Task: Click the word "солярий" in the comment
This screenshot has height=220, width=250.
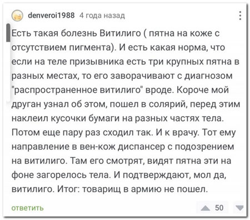Action: (x=167, y=104)
